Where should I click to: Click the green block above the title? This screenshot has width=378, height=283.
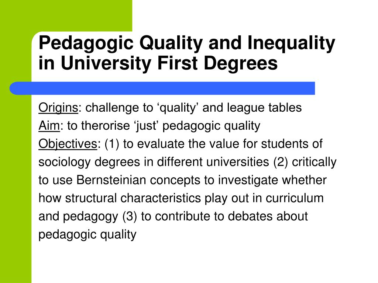click(x=66, y=15)
